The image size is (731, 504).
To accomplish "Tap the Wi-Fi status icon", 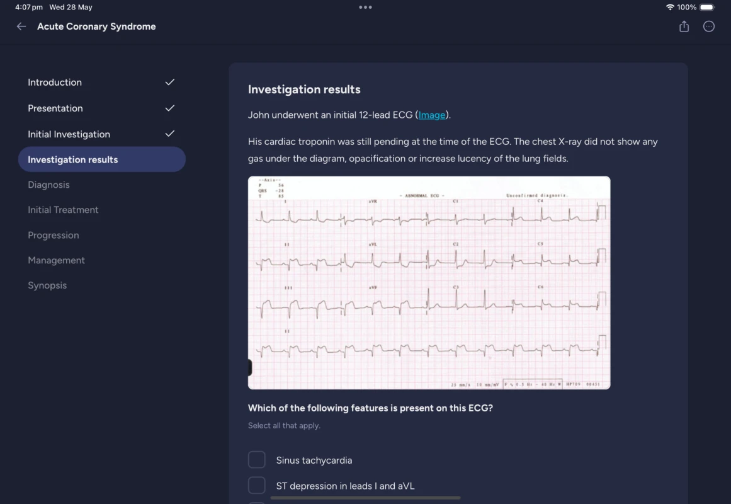I will [x=669, y=8].
